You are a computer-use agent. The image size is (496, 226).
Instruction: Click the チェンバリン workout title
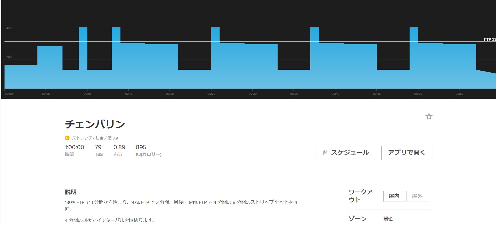click(x=95, y=124)
